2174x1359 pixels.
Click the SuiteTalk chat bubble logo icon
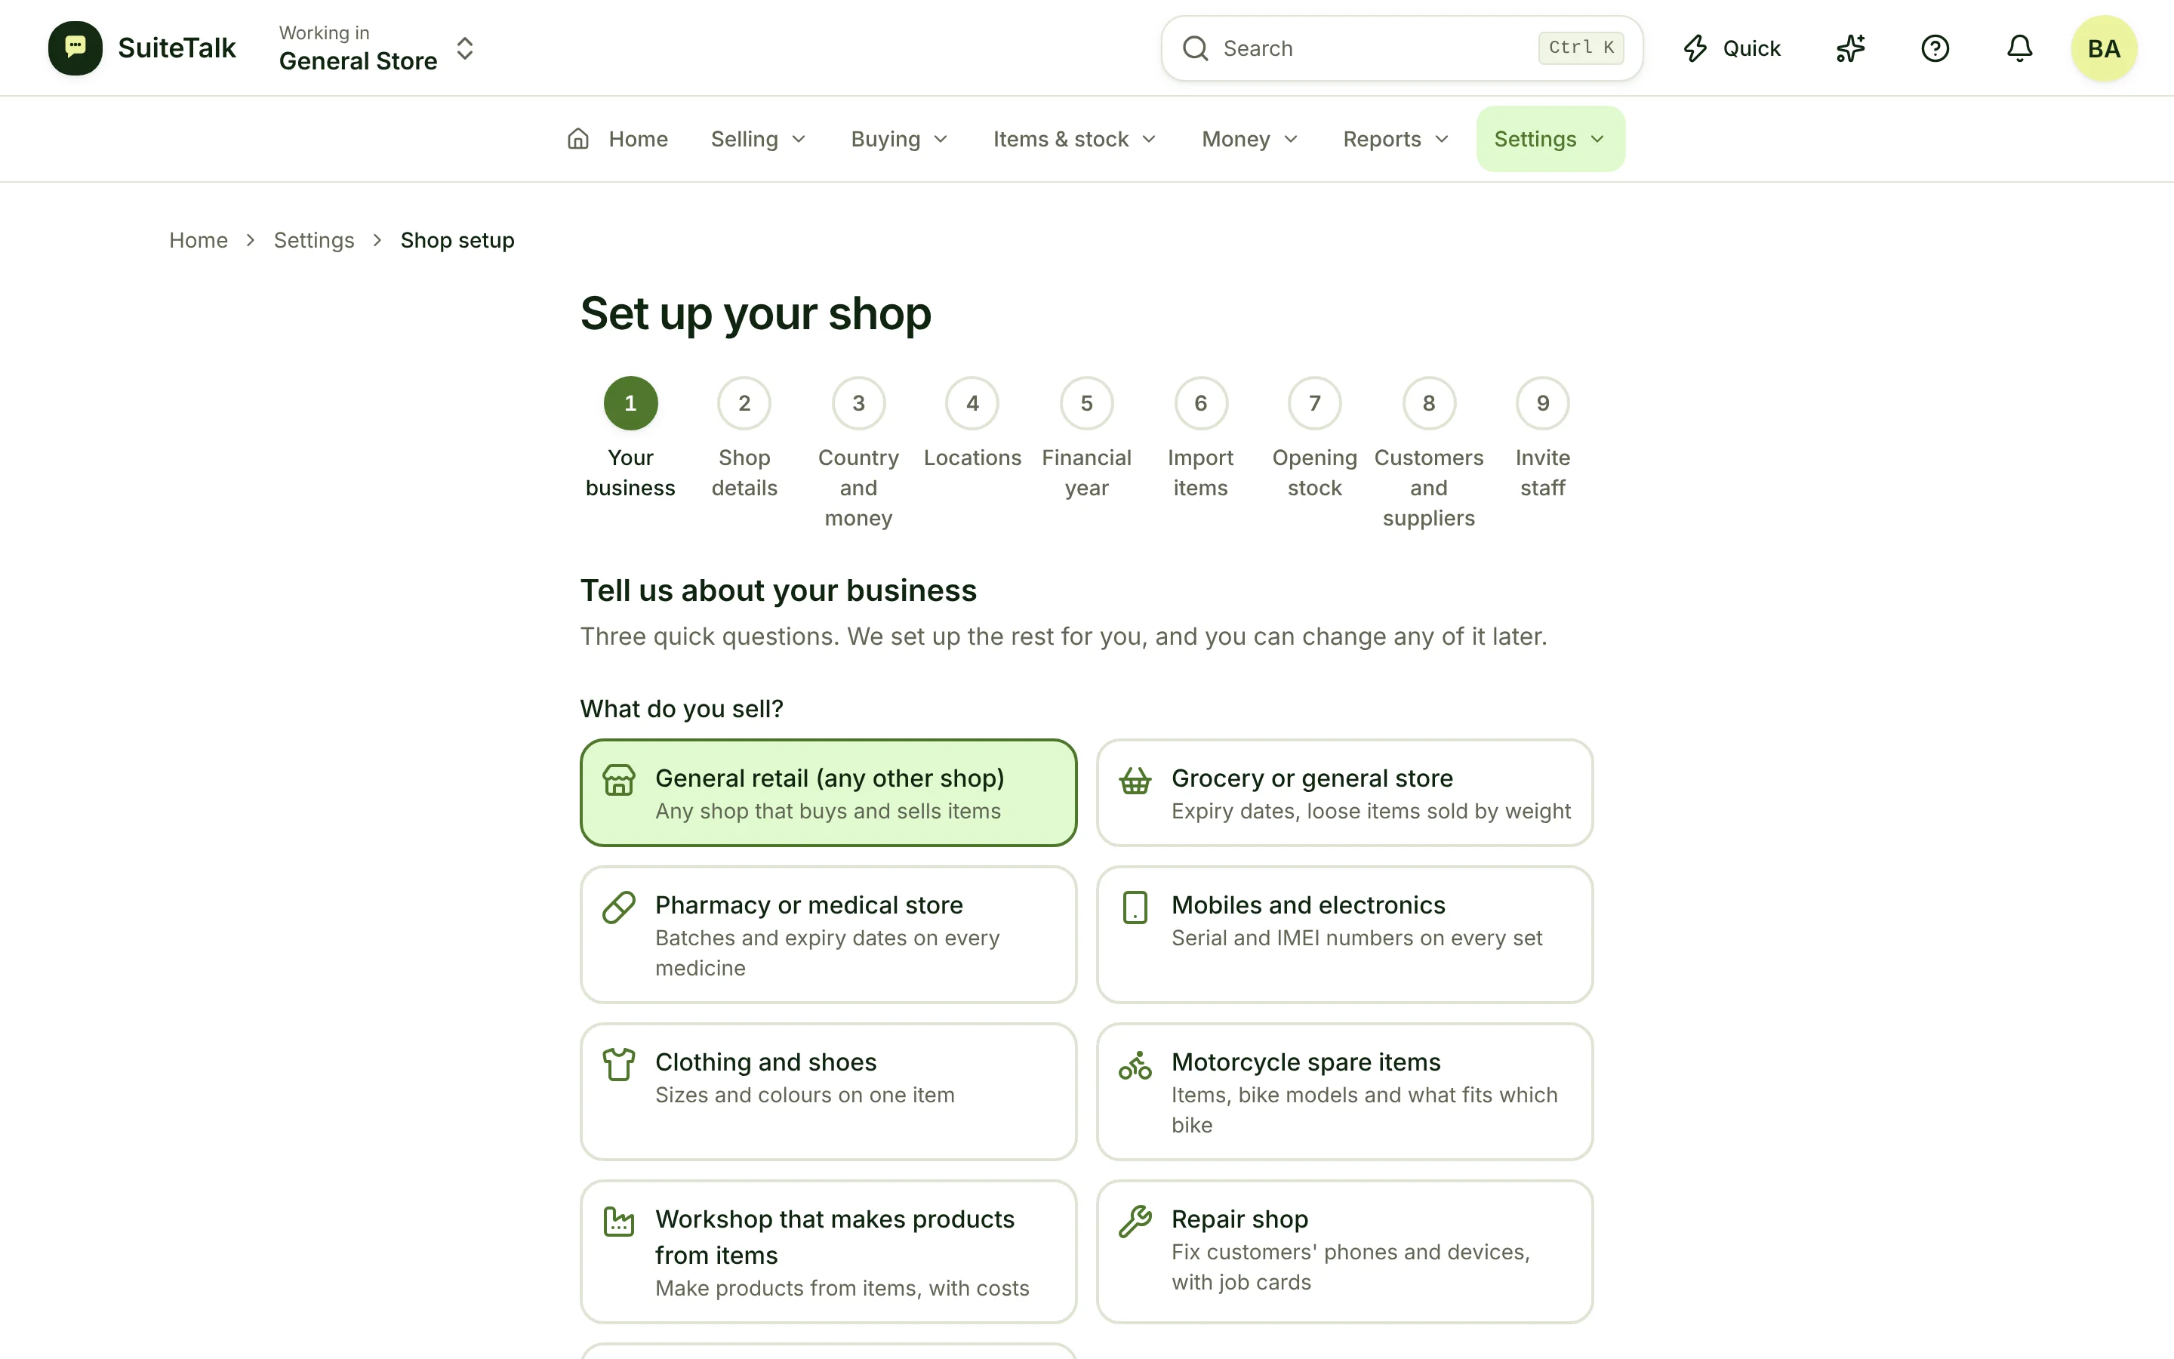[x=75, y=48]
